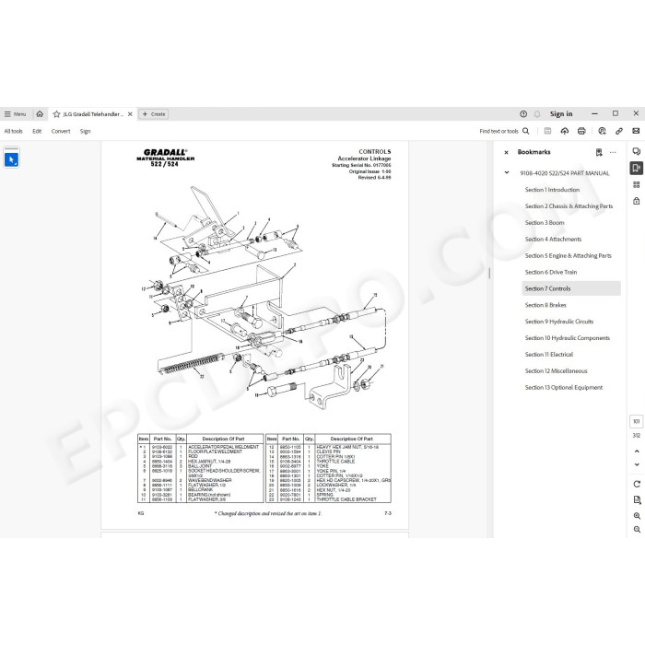Click Find text or tools search

504,131
